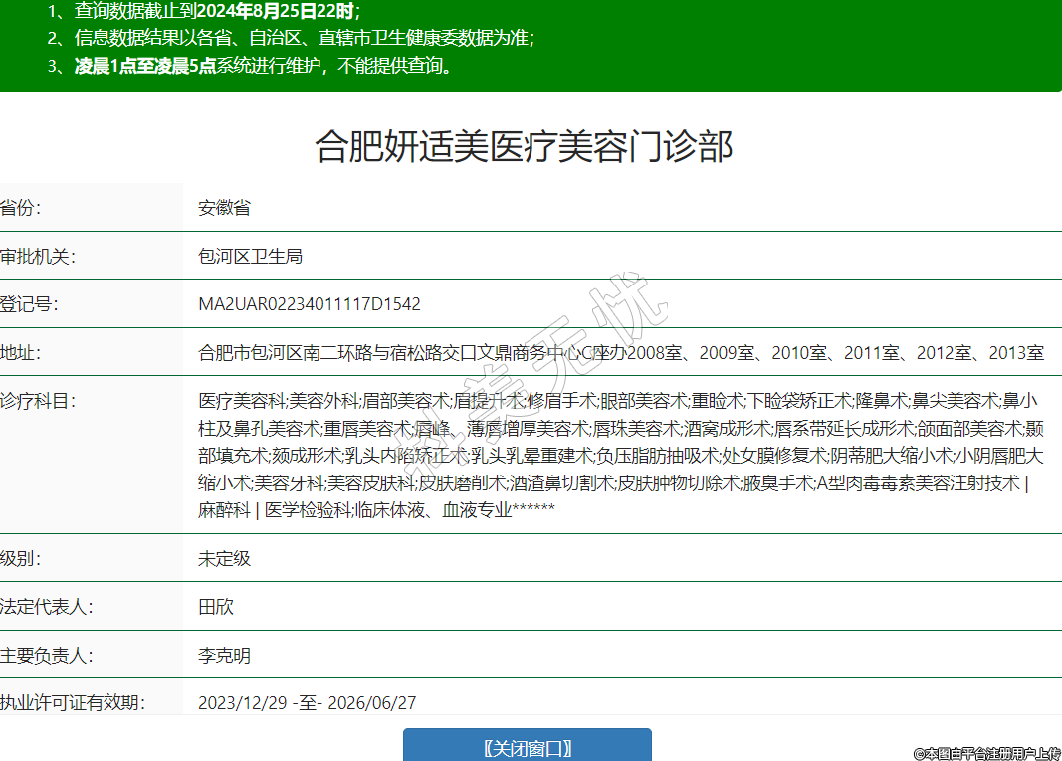Screen dimensions: 1062x761
Task: Select the 级别 field label
Action: click(x=22, y=558)
